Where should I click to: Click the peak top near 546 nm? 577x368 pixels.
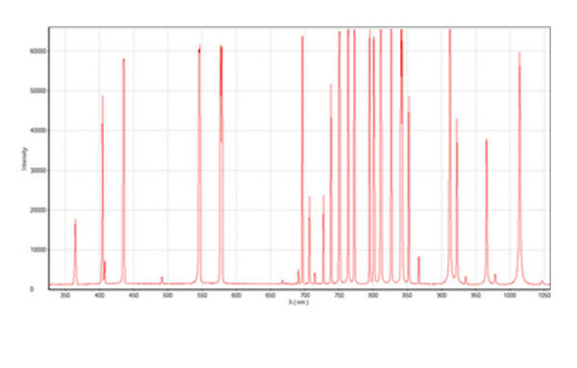click(200, 47)
